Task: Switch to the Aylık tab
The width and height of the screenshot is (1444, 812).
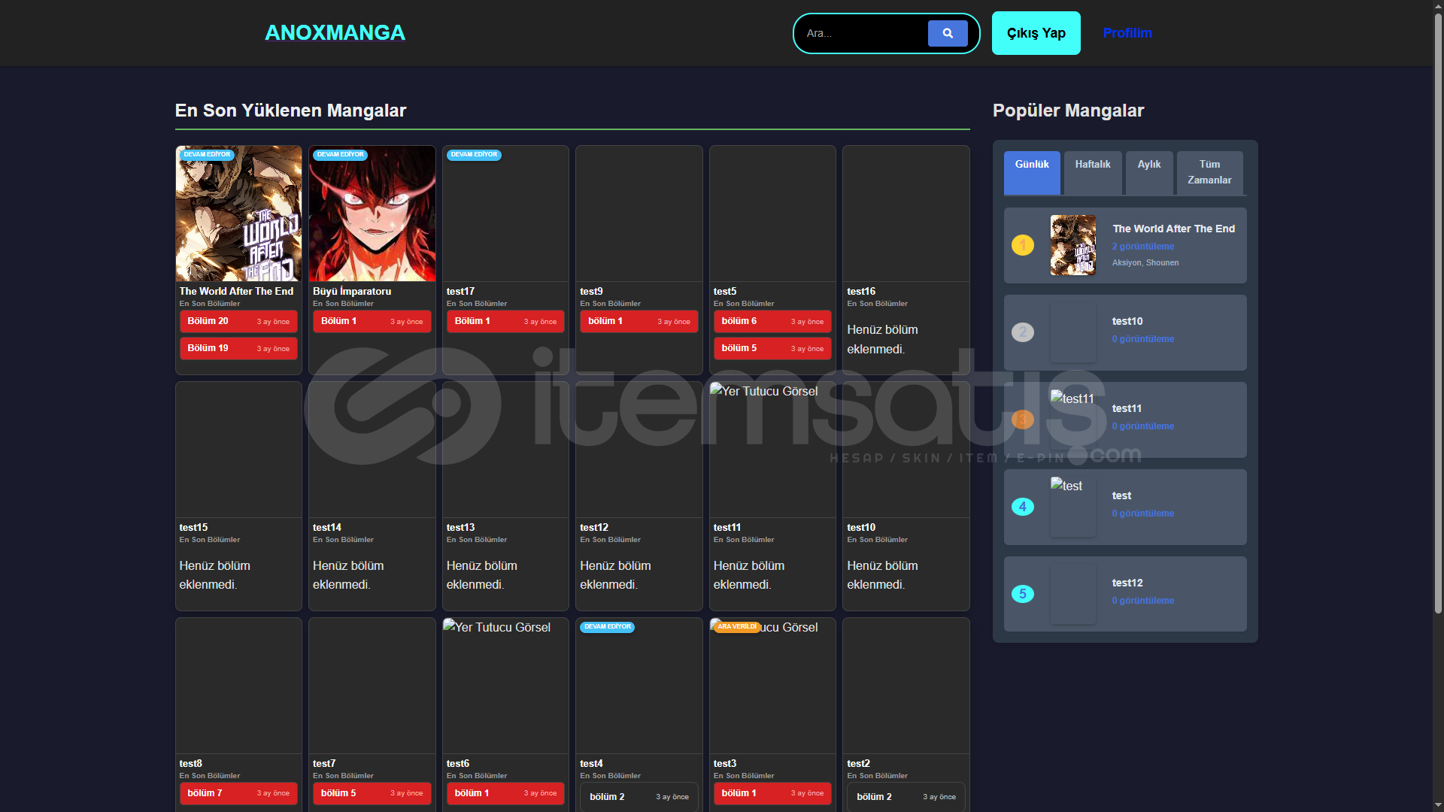Action: [x=1148, y=172]
